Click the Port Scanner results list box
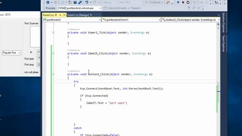Viewport: 242px width, 136px height. click(x=35, y=37)
